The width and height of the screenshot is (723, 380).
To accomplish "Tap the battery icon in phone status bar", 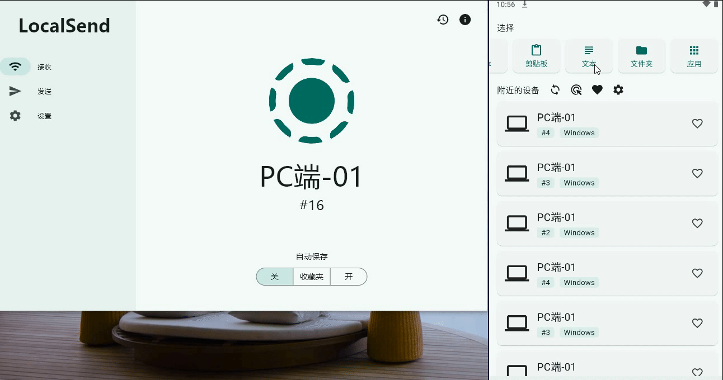I will point(716,4).
